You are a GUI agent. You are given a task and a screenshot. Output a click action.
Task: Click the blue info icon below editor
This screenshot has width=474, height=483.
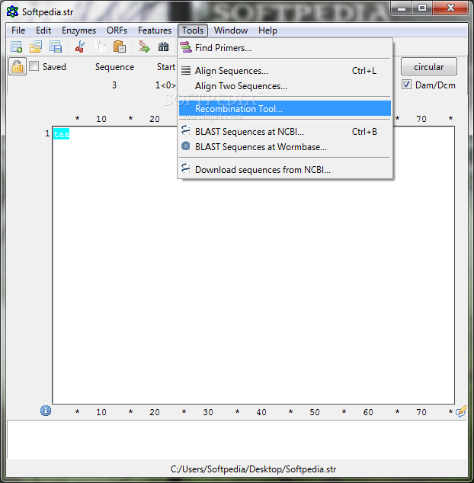pos(46,411)
